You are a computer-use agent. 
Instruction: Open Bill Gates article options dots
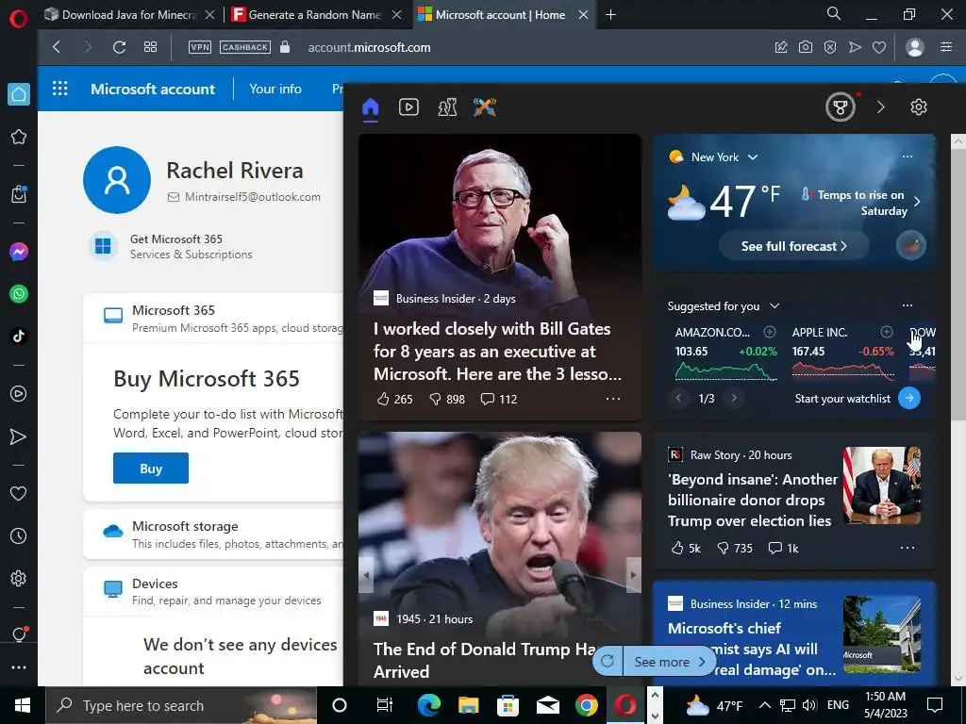coord(613,399)
